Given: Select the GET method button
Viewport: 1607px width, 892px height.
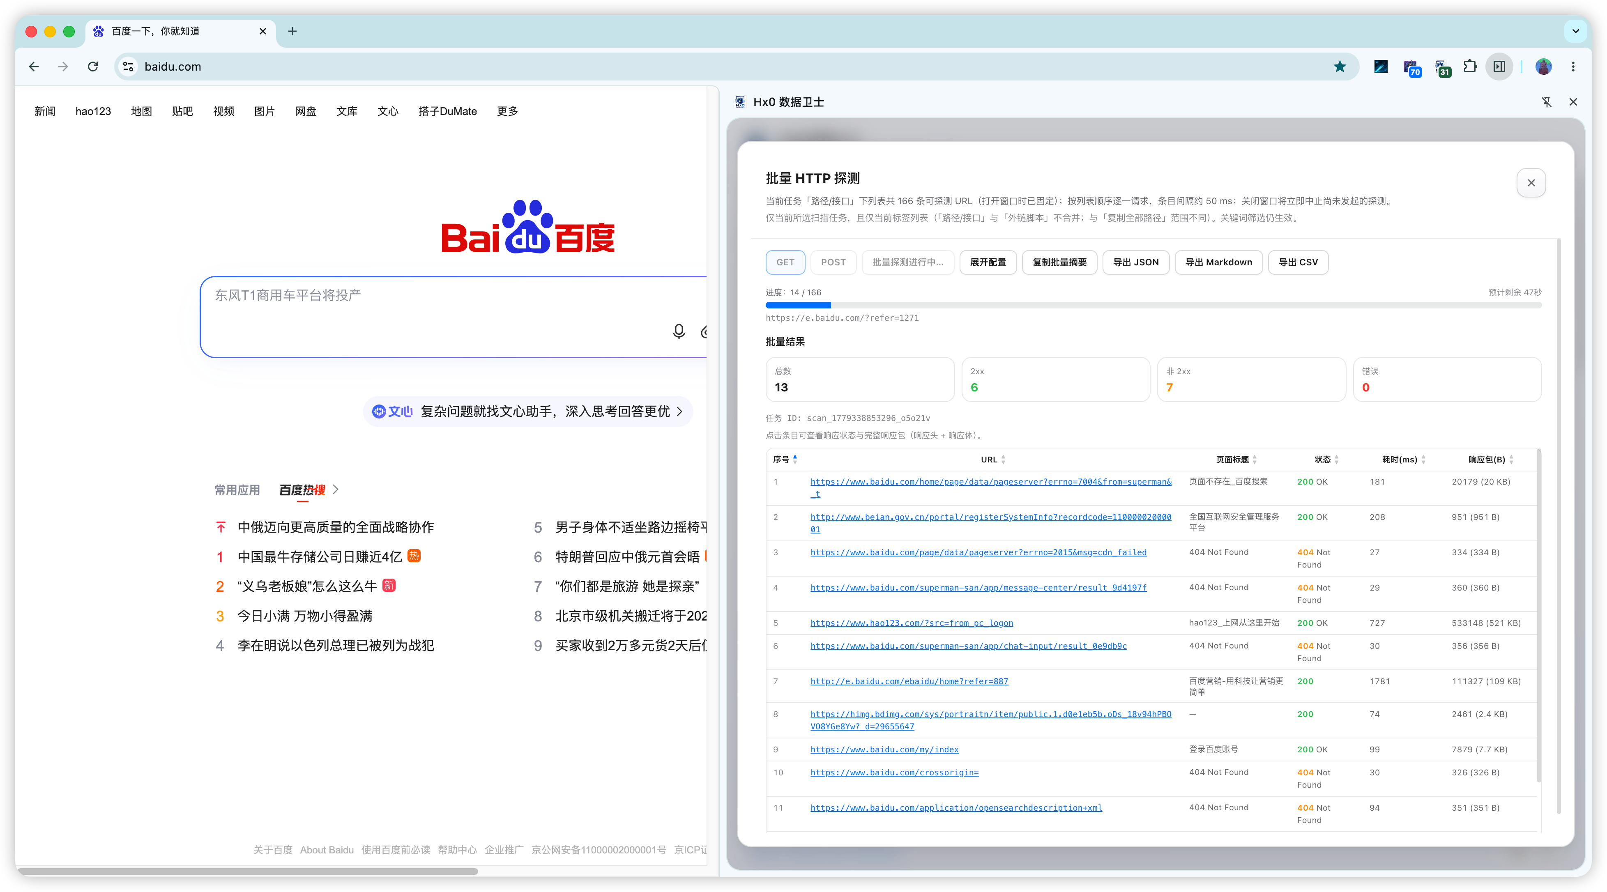Looking at the screenshot, I should coord(785,262).
